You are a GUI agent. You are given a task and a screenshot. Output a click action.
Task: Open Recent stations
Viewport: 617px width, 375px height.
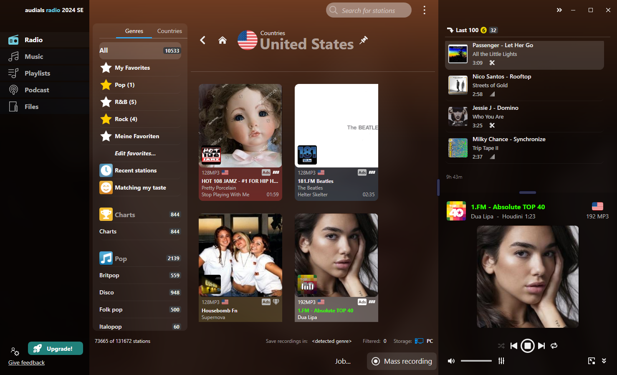tap(140, 170)
